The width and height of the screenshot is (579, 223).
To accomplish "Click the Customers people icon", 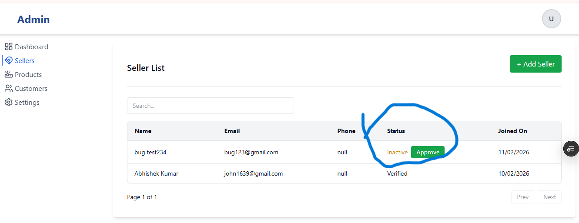I will point(8,88).
